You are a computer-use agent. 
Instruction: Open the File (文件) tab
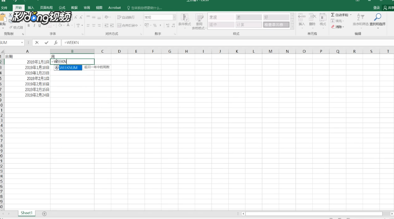pos(4,8)
